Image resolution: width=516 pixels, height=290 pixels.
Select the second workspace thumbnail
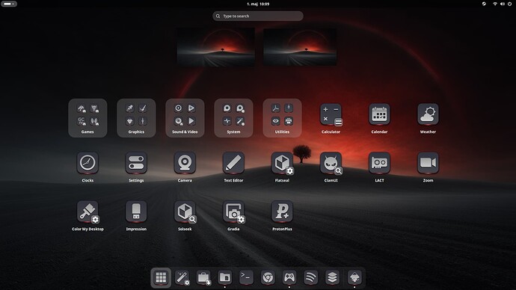coord(300,46)
